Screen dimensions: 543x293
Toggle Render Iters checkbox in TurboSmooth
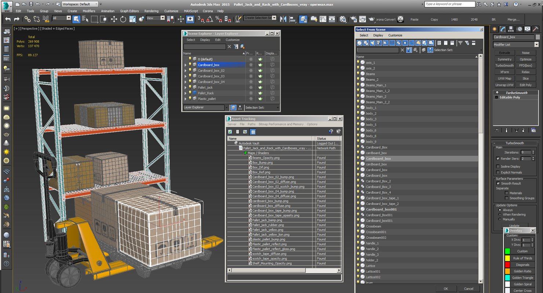click(498, 159)
